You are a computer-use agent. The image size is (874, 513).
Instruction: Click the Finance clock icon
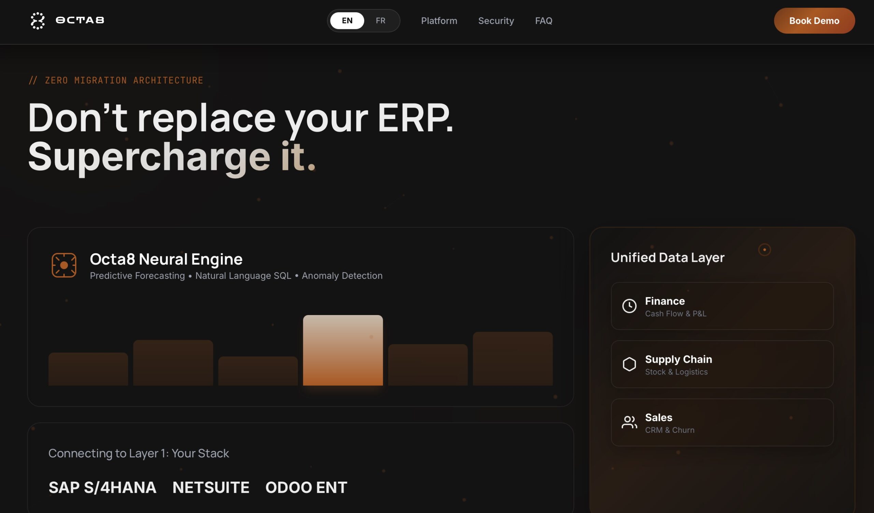click(629, 306)
